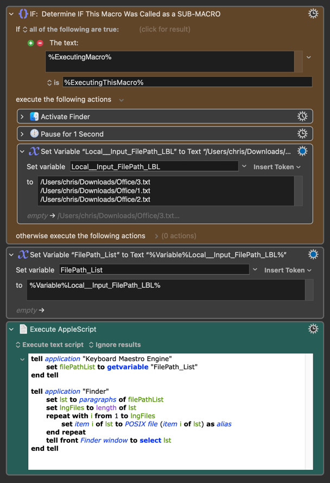
Task: Click the 'Activate Finder' action title
Action: click(x=66, y=117)
